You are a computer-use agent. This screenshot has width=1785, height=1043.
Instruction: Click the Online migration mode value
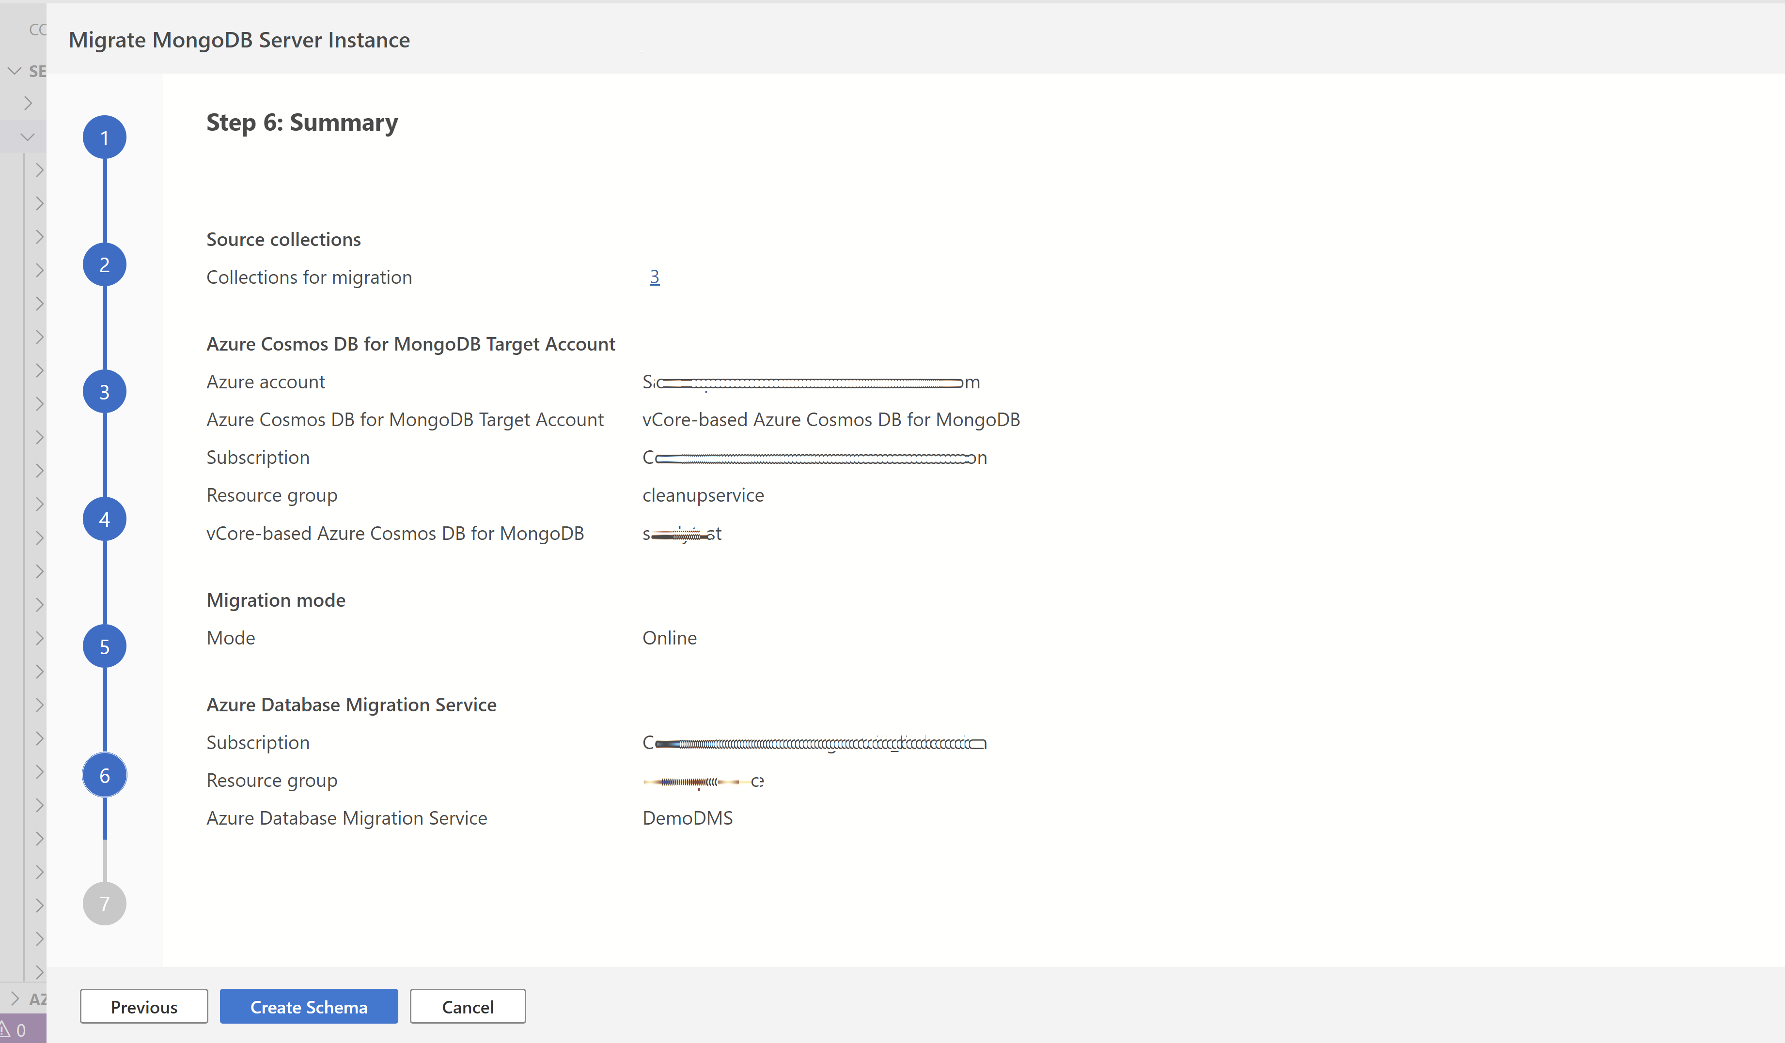669,638
